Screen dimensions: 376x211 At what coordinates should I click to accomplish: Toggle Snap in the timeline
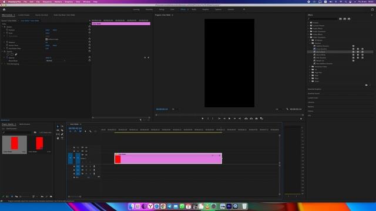(75, 131)
